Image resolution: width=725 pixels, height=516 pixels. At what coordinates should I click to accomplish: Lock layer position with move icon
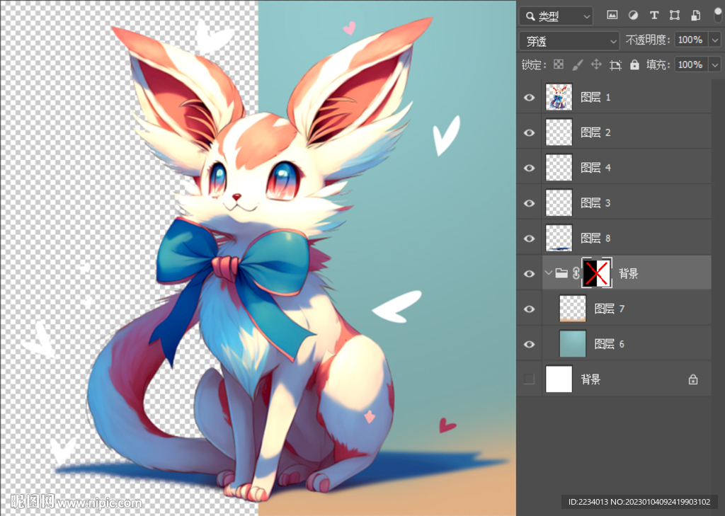pyautogui.click(x=596, y=64)
